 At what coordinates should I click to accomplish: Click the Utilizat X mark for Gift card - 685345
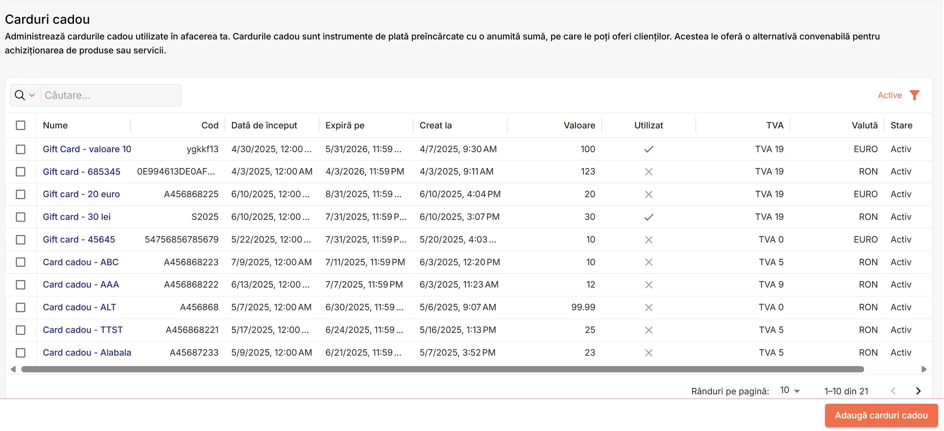click(649, 171)
